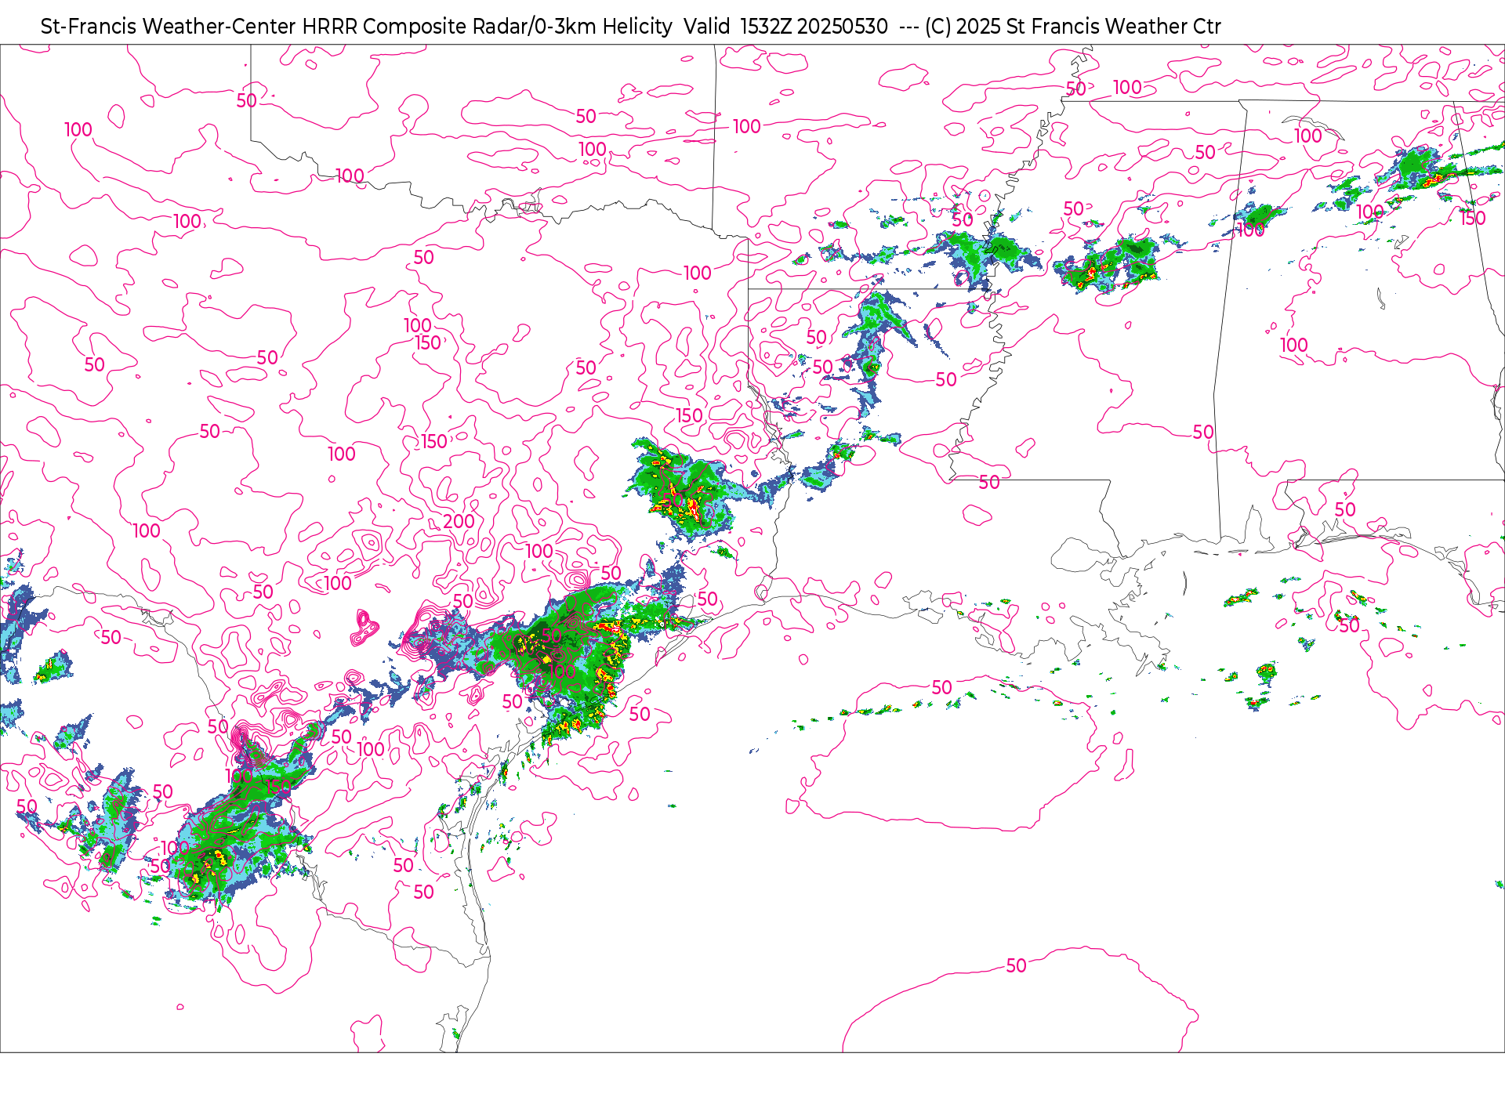Click '(C) 2025 St Francis Weather Ctr' copyright
Screen dimensions: 1505x1097
[x=1073, y=27]
